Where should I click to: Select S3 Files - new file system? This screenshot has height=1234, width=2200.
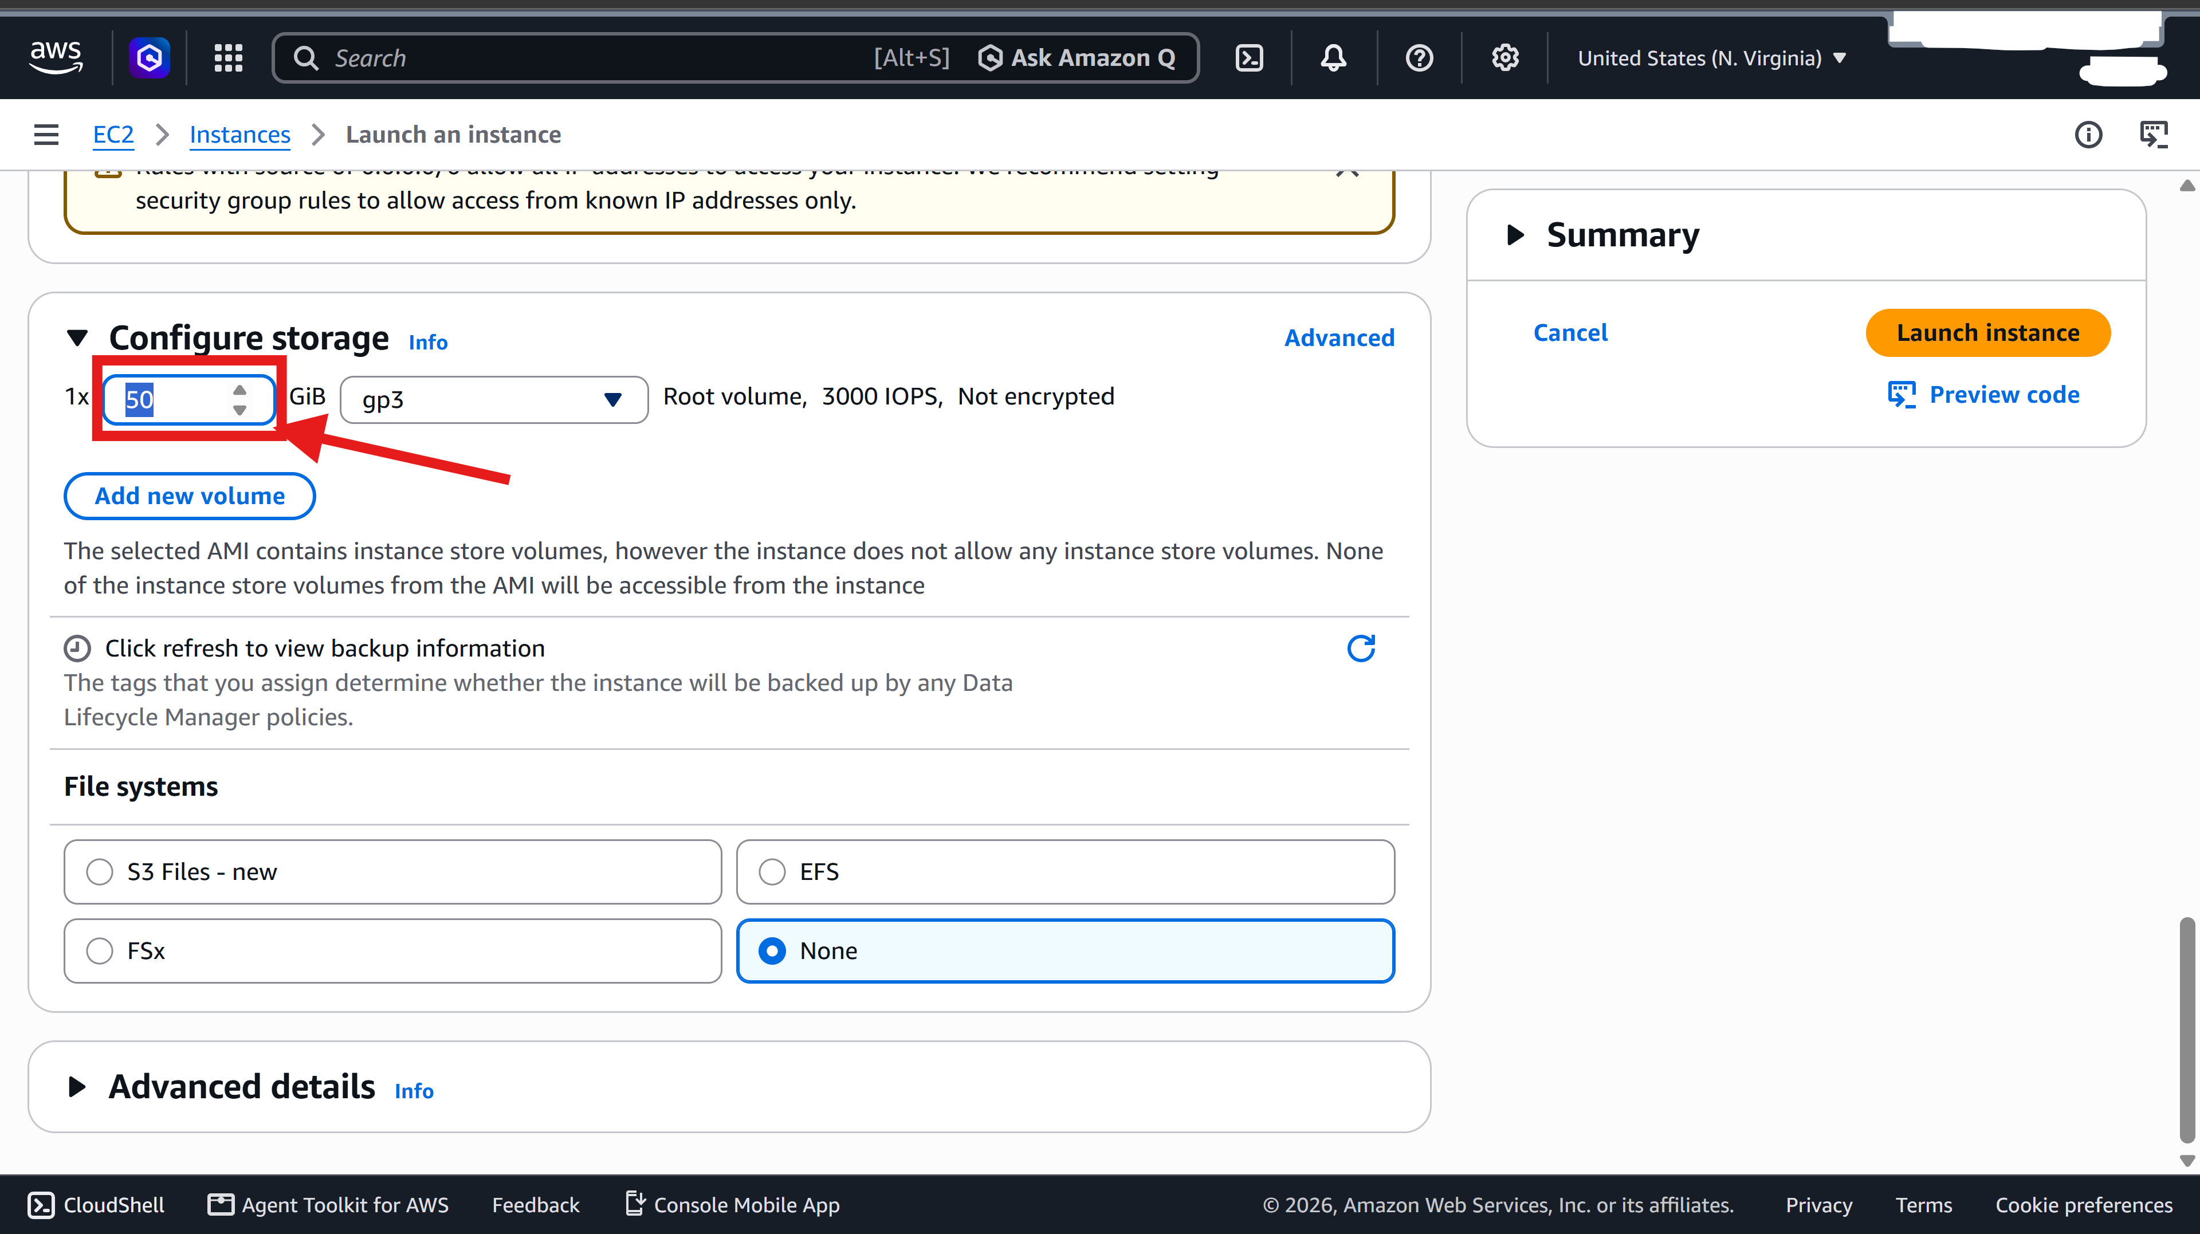[x=392, y=871]
